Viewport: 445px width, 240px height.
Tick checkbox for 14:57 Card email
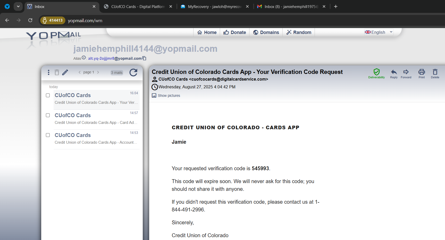point(48,115)
